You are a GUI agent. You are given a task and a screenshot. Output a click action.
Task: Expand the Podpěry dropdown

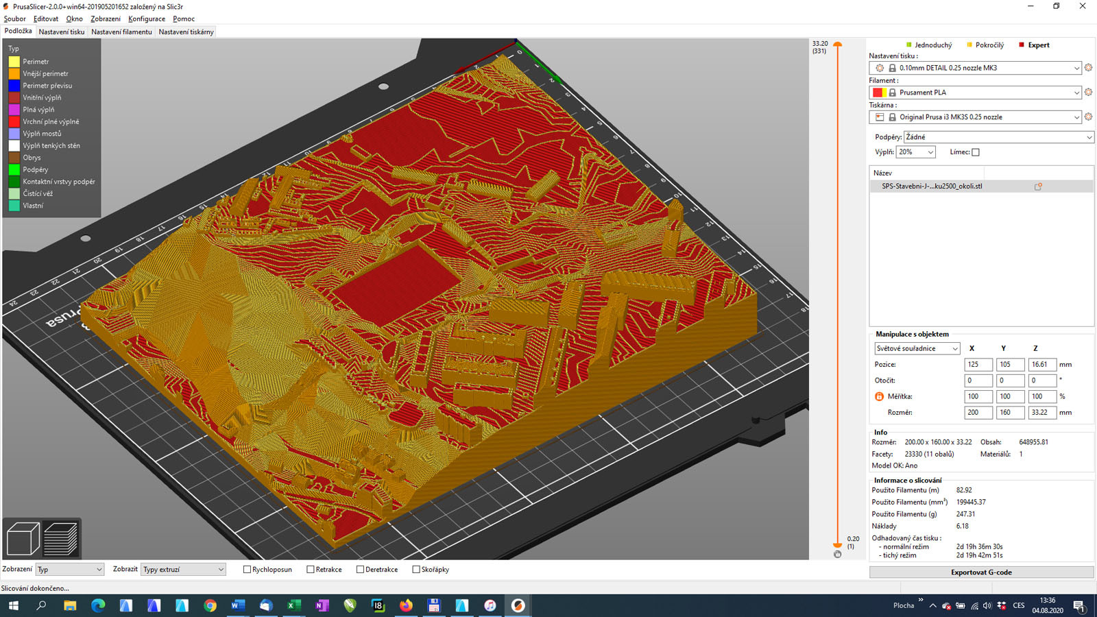coord(998,137)
